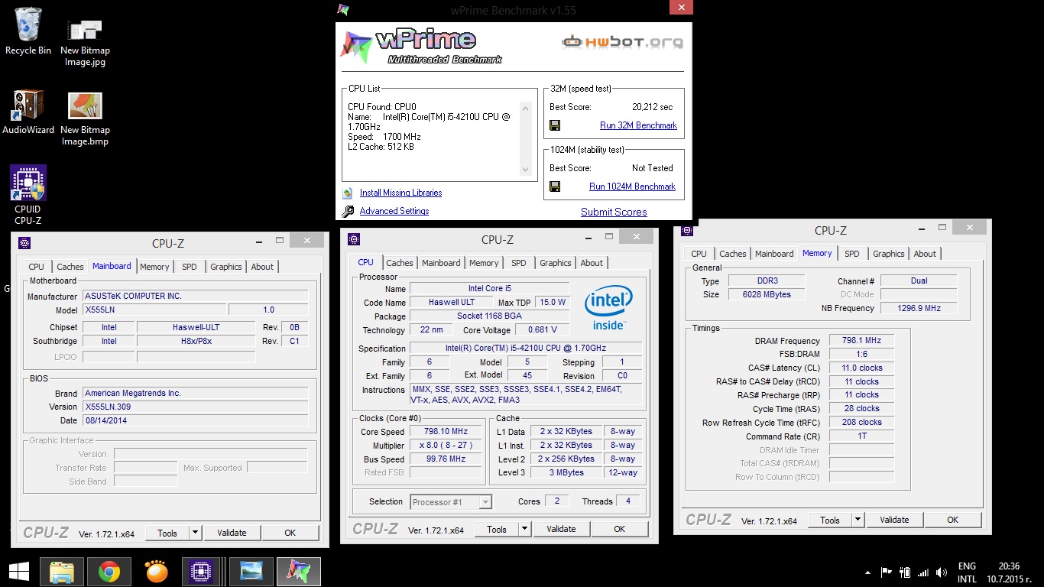The height and width of the screenshot is (587, 1044).
Task: Switch to wPrime in the taskbar
Action: pos(298,571)
